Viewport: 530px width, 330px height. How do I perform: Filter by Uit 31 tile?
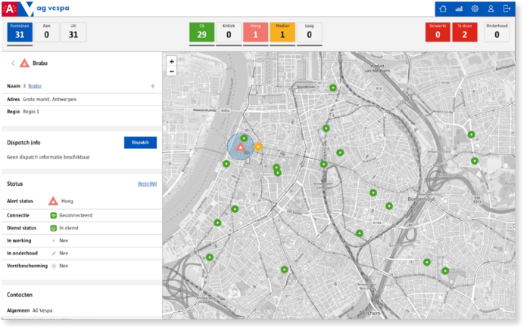(73, 32)
